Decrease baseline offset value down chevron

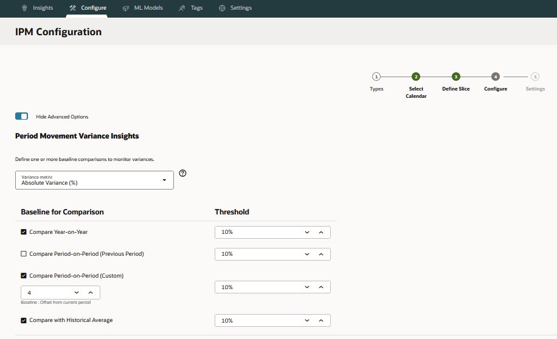tap(77, 292)
